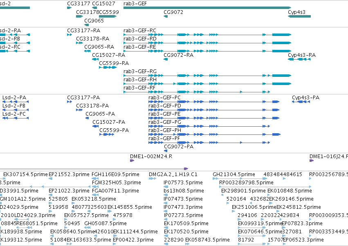Select transcript rab3-GEF-RE label
Screen dimensions: 348x246
click(139, 47)
